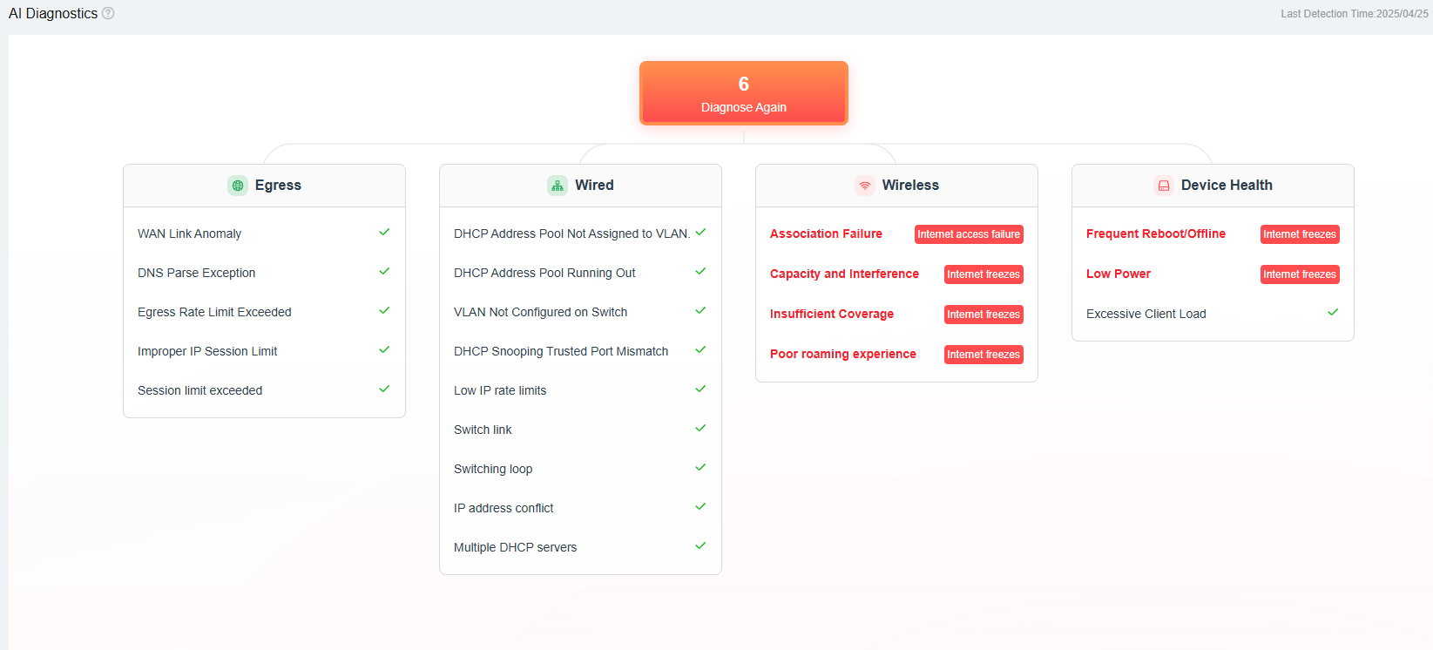The height and width of the screenshot is (650, 1433).
Task: Click the Internet access failure tag
Action: click(969, 234)
